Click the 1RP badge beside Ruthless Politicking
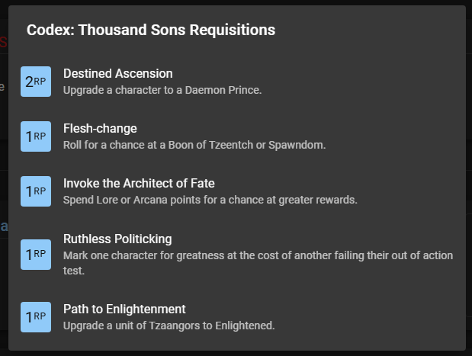Screen dimensions: 472x356 coord(36,254)
